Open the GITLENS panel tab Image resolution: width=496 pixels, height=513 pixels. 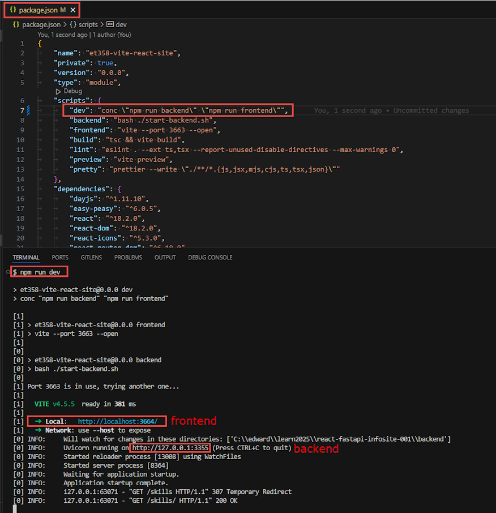coord(91,257)
